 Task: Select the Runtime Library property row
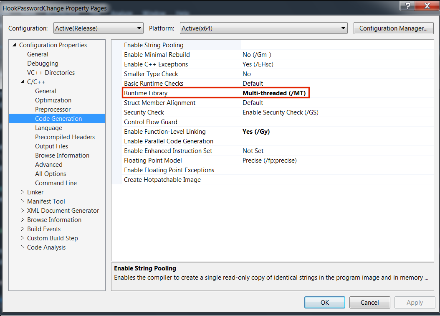coord(146,93)
